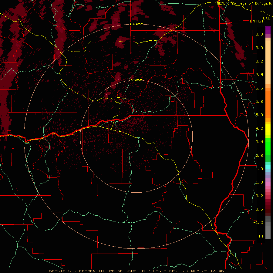Select the 3.4 scale value
Image resolution: width=273 pixels, height=273 pixels.
pyautogui.click(x=259, y=142)
